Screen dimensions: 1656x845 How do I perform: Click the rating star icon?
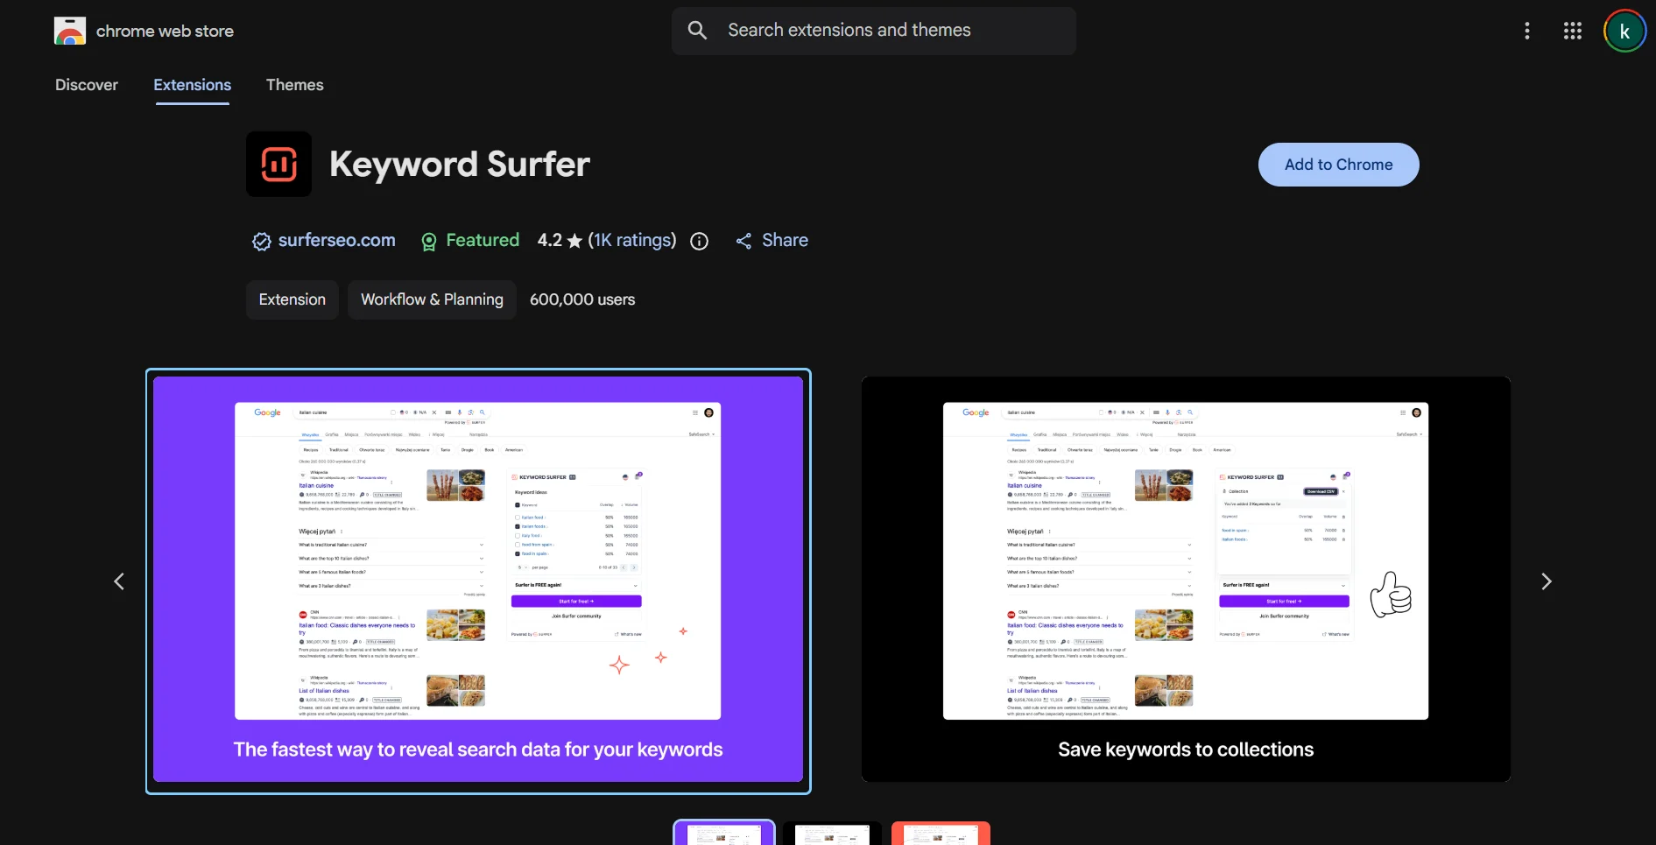pos(574,241)
